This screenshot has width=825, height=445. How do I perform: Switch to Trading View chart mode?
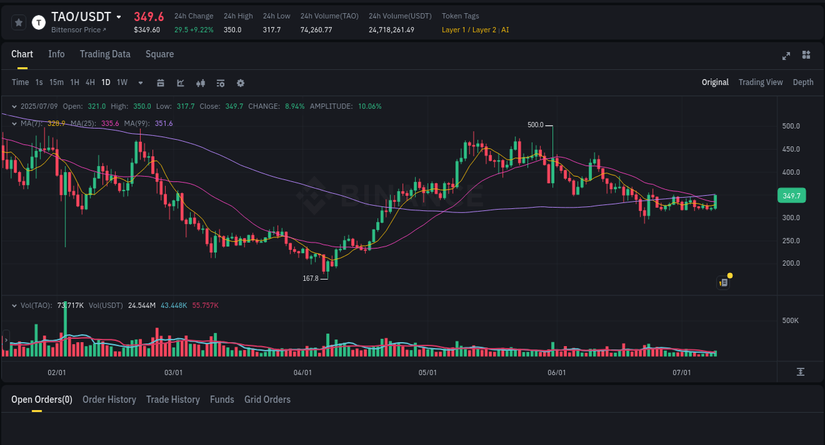[x=760, y=82]
